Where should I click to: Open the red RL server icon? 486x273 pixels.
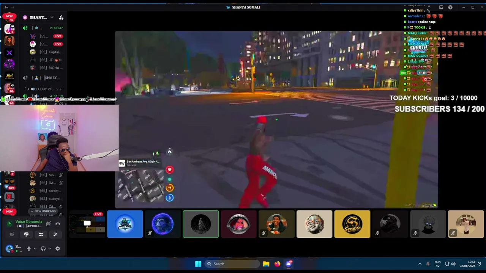(x=9, y=197)
